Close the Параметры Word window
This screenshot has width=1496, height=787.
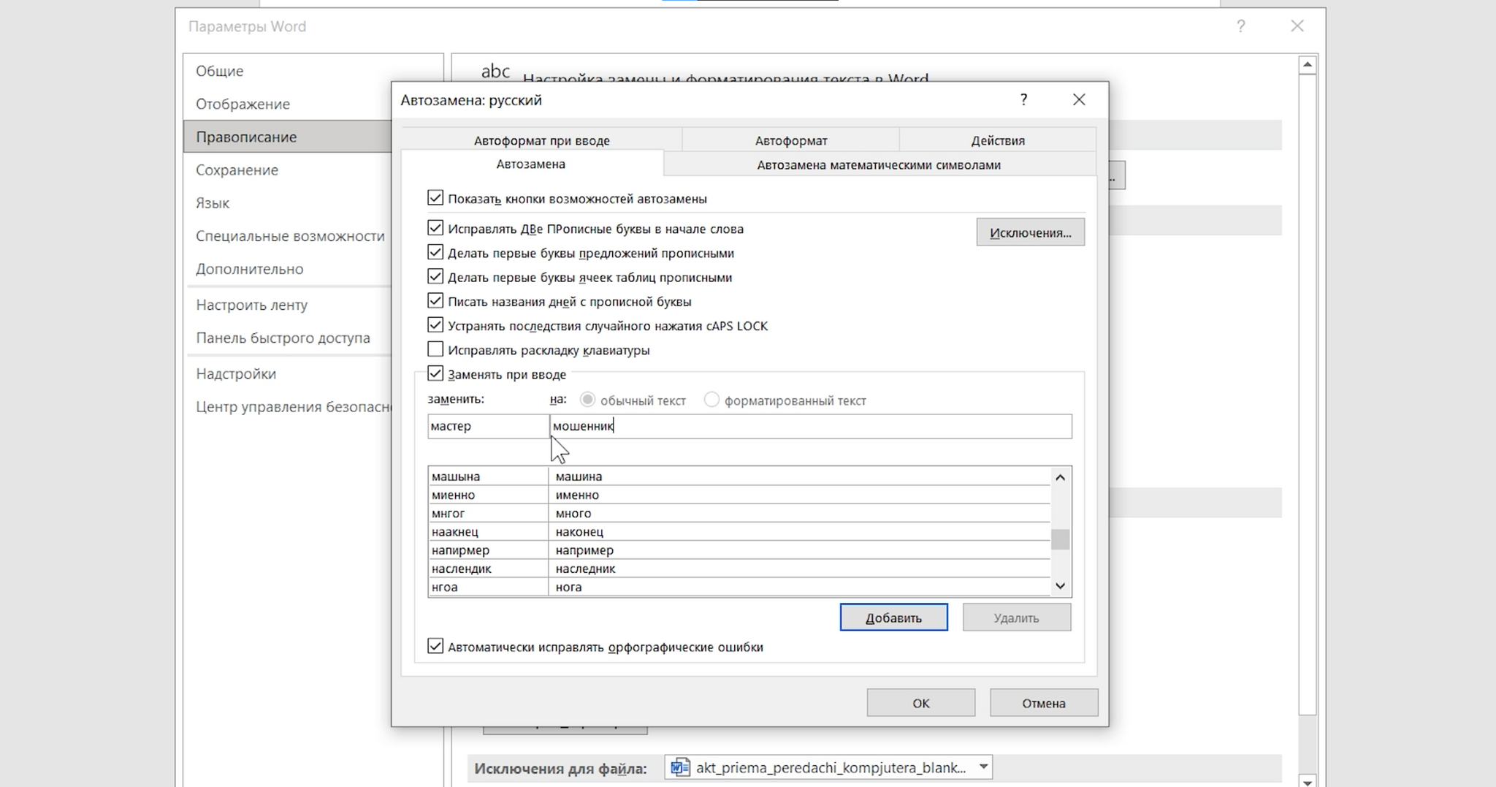point(1297,26)
